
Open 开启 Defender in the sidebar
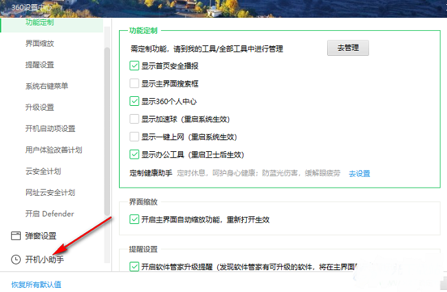[x=50, y=214]
